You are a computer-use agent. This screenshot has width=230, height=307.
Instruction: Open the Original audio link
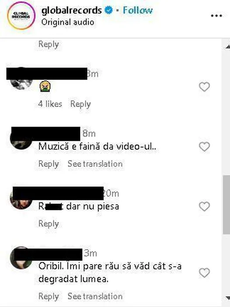[67, 22]
